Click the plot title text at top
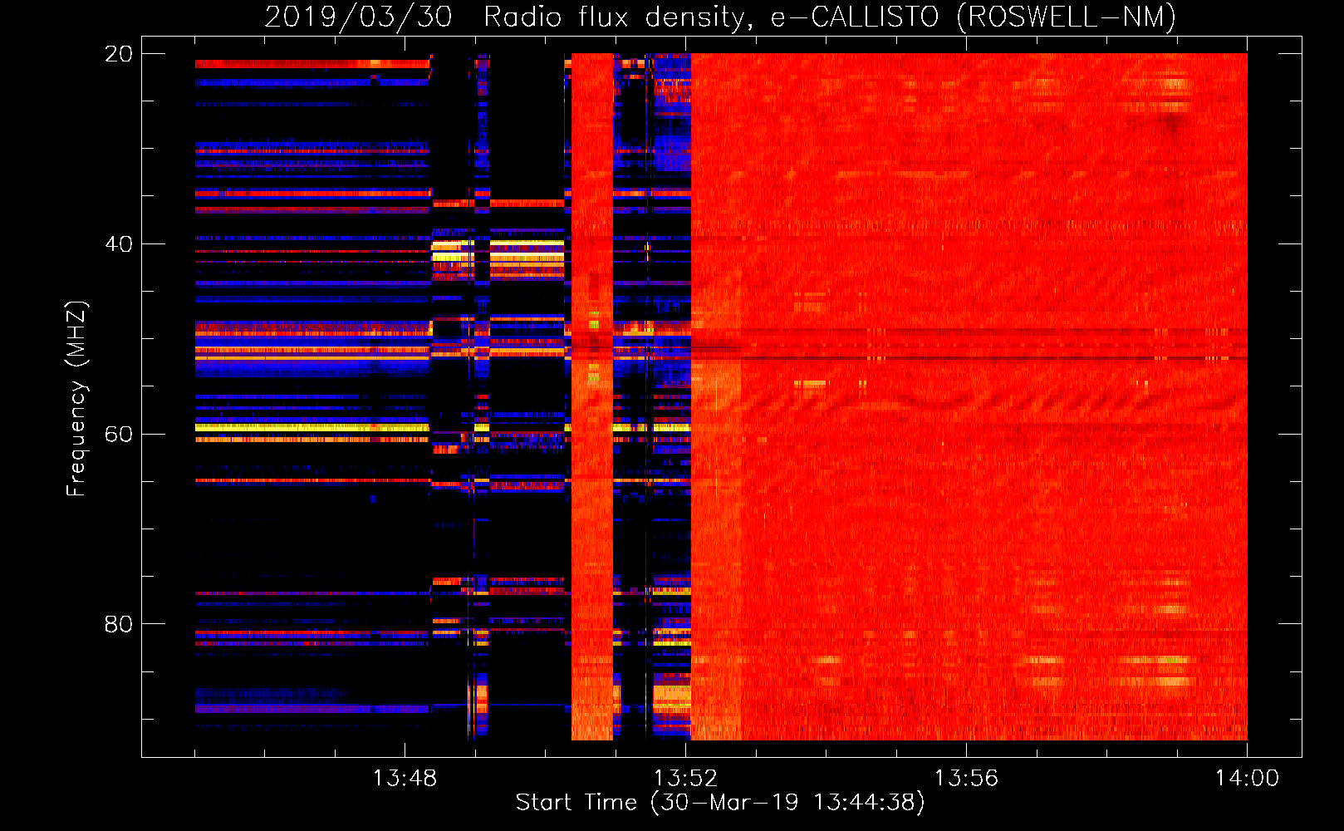Image resolution: width=1344 pixels, height=831 pixels. pos(720,17)
